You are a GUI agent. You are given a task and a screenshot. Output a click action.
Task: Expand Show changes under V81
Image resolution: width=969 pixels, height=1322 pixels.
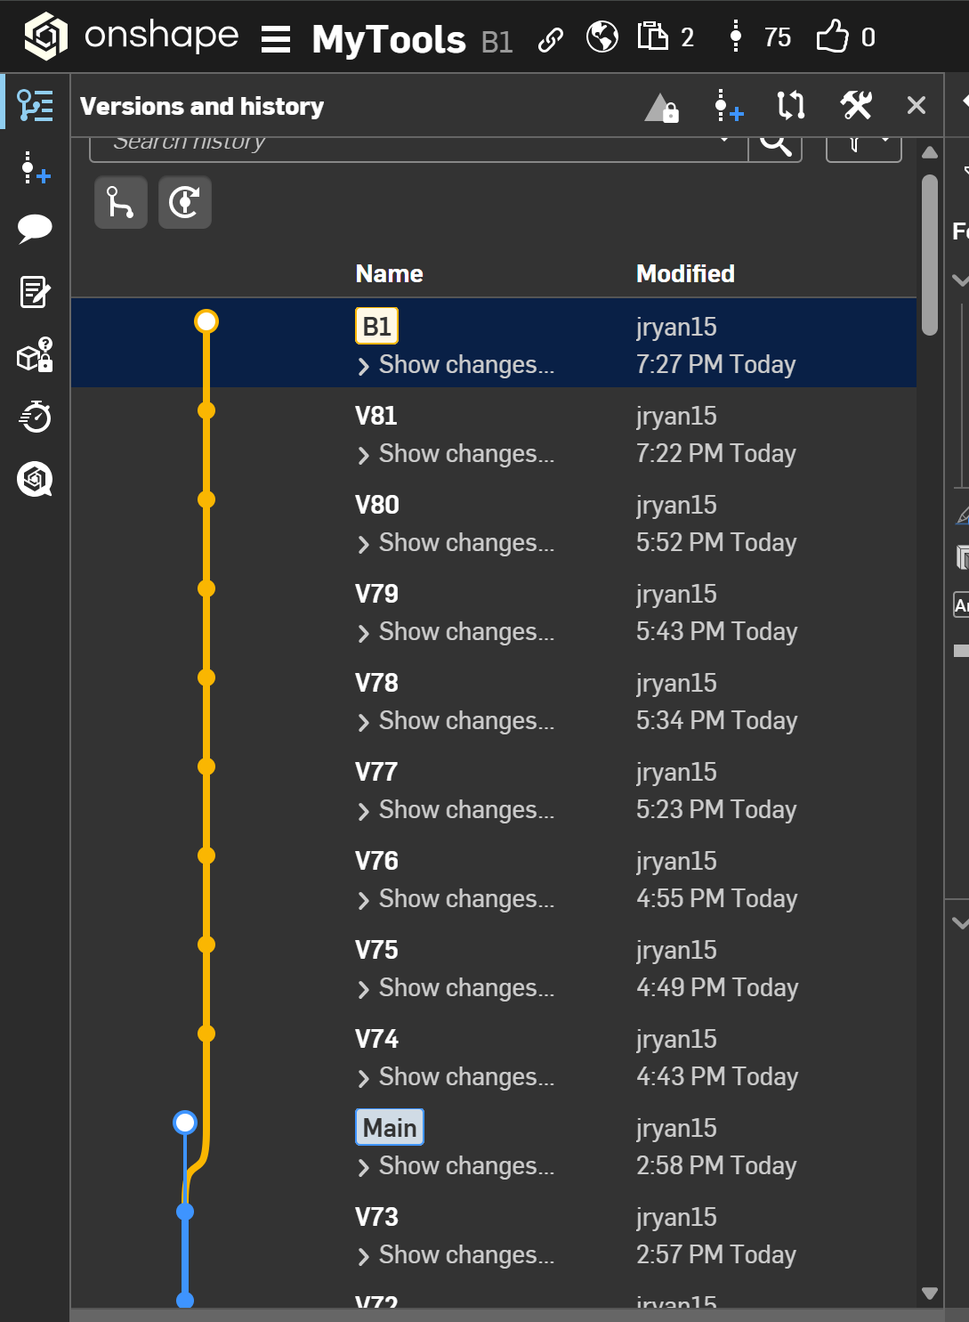[x=456, y=454]
